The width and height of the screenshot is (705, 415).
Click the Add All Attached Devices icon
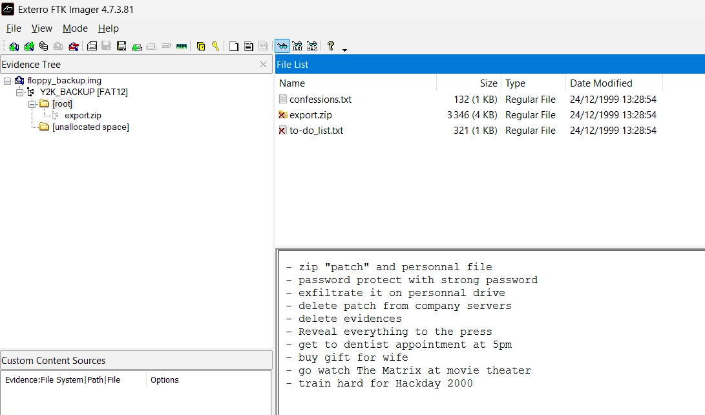click(x=29, y=47)
